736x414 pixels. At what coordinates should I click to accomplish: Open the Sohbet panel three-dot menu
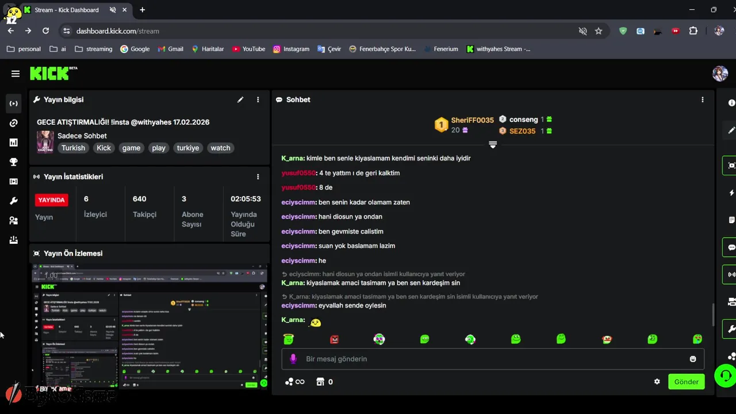coord(702,99)
